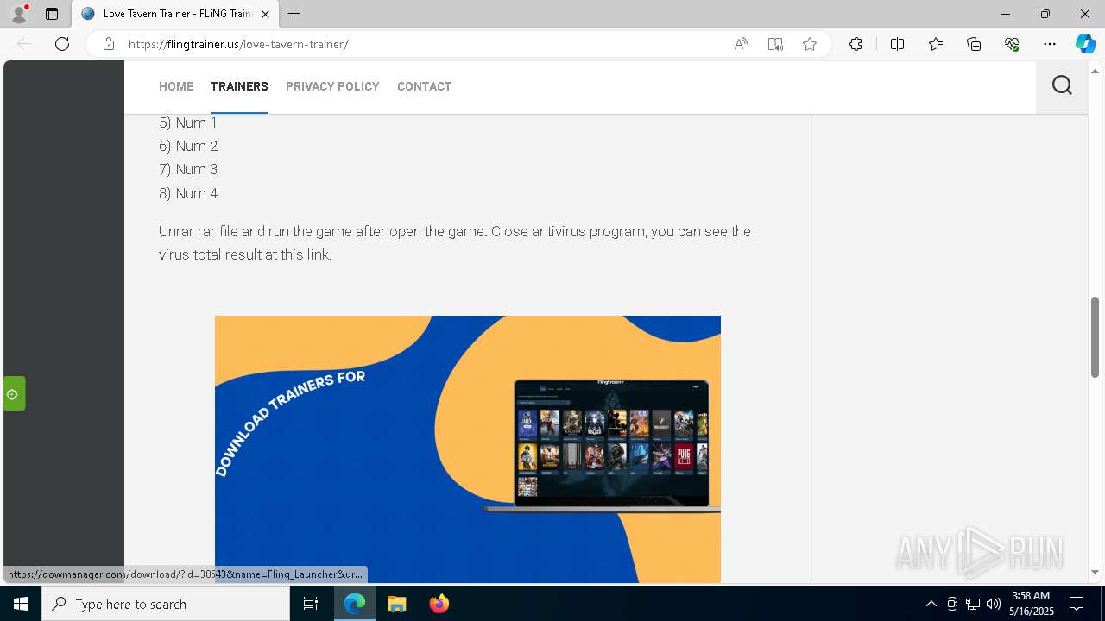Open the network tray icon
Screen dimensions: 1105x621
pyautogui.click(x=973, y=604)
